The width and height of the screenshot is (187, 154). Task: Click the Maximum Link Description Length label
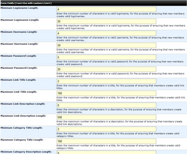coord(23,116)
